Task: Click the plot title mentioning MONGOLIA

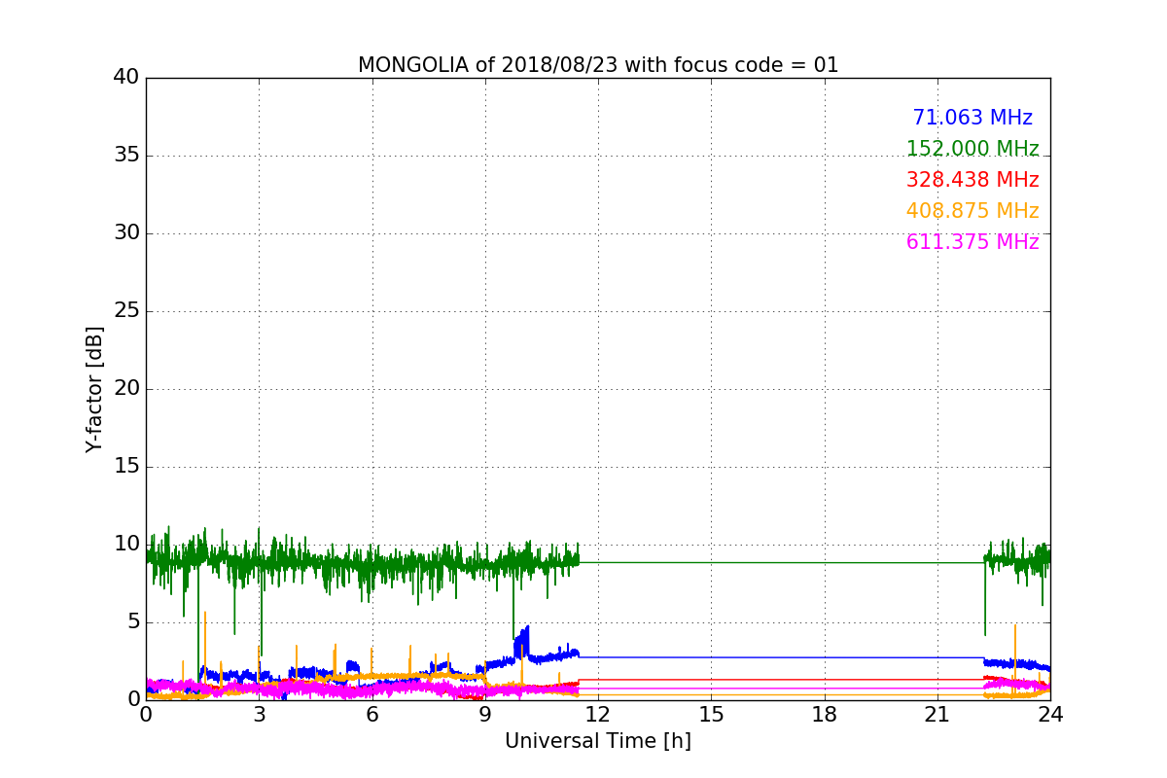Action: click(x=598, y=65)
